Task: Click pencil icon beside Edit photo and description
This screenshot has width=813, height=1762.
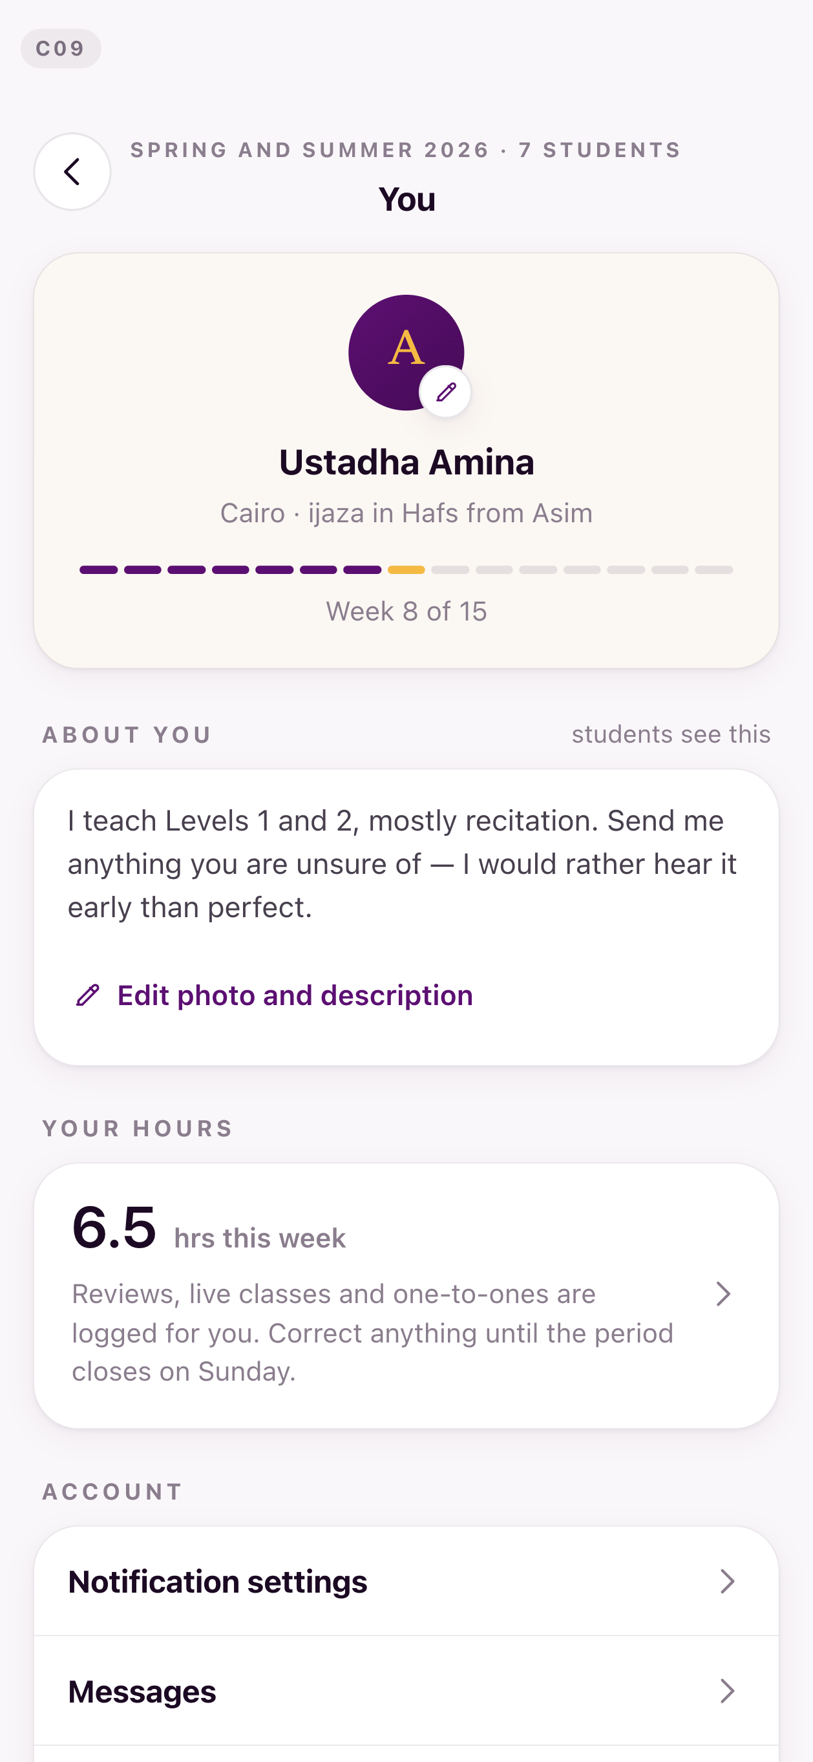Action: (x=87, y=995)
